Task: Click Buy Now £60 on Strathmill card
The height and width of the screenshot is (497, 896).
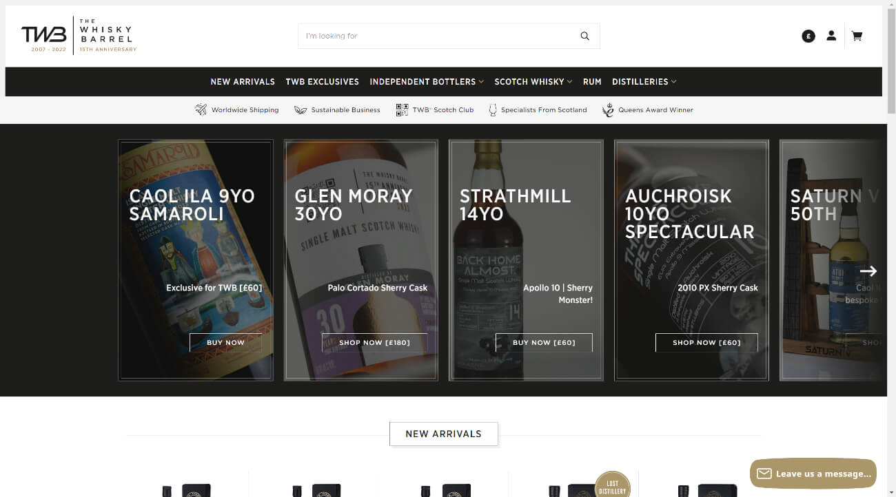Action: (x=544, y=343)
